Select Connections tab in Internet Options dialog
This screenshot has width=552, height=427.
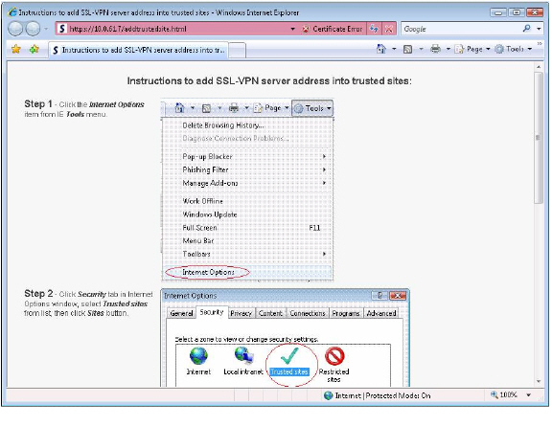308,313
